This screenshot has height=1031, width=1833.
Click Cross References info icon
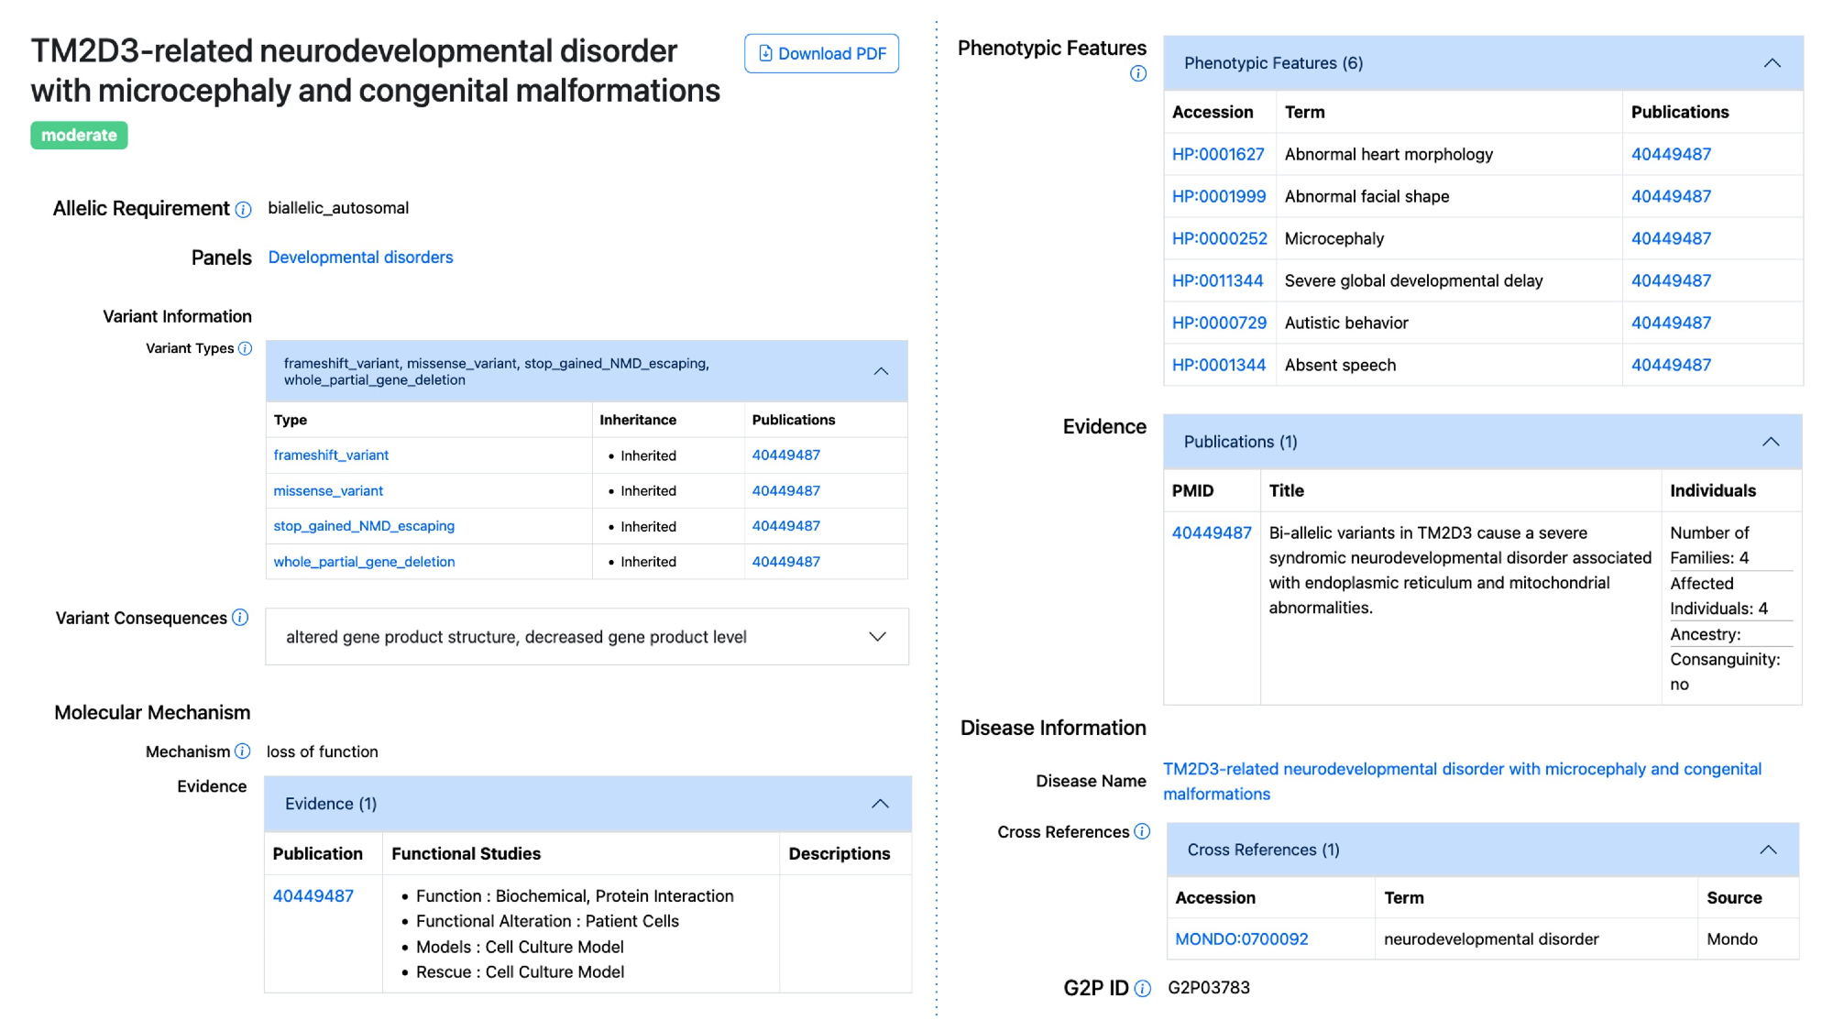pyautogui.click(x=1141, y=831)
